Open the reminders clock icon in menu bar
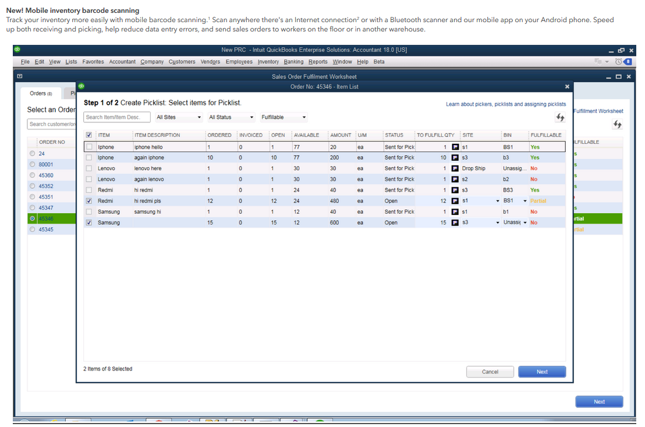Screen dimensions: 645x427 (x=618, y=62)
